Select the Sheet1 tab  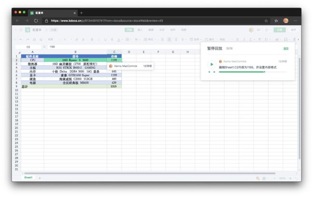pyautogui.click(x=28, y=177)
